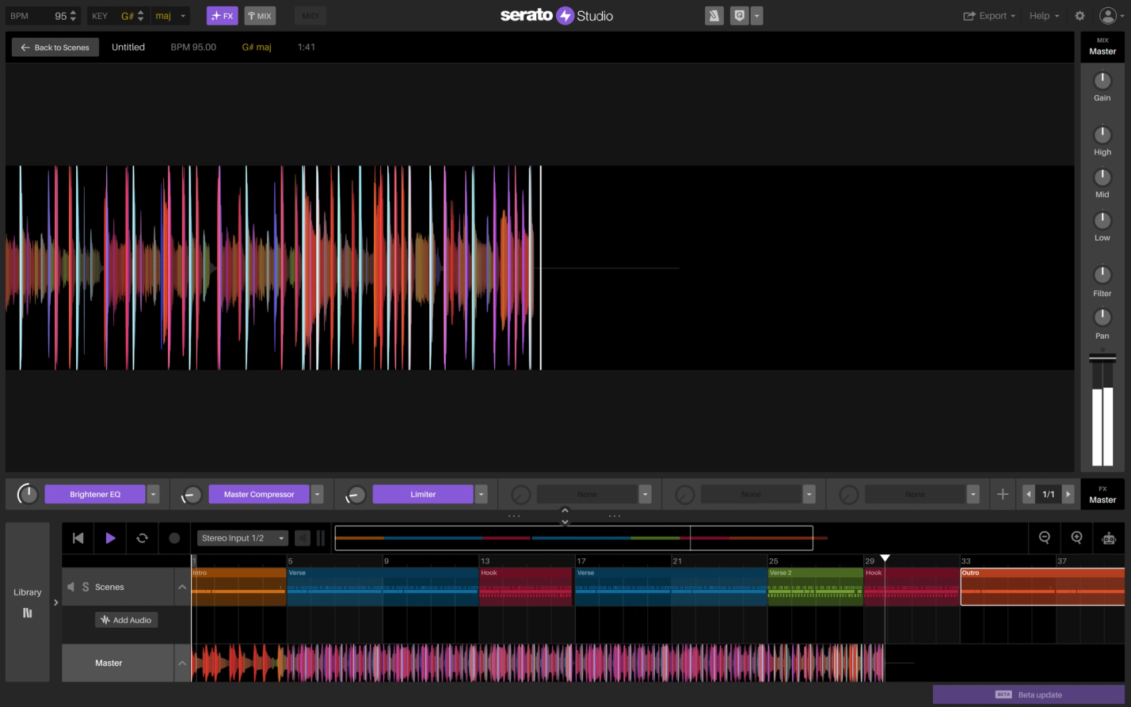The image size is (1131, 707).
Task: Click the Back to Scenes button
Action: pos(54,47)
